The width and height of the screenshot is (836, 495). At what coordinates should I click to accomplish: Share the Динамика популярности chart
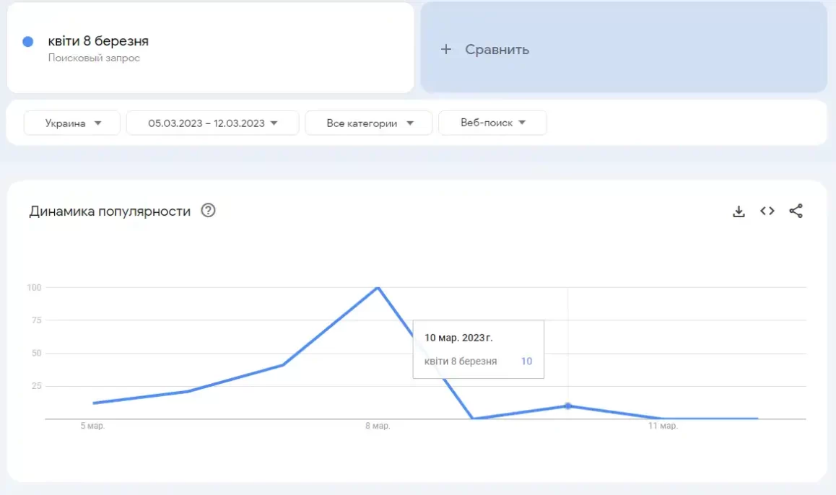(796, 211)
